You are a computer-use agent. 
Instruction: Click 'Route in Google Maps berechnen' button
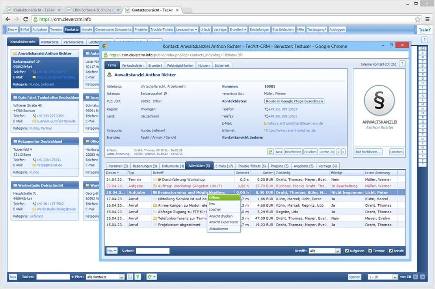(294, 101)
